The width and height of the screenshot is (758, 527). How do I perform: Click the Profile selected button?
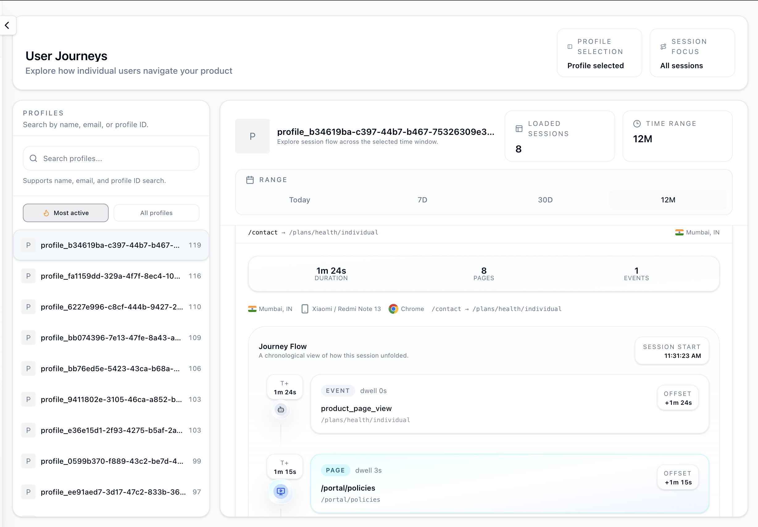(595, 65)
